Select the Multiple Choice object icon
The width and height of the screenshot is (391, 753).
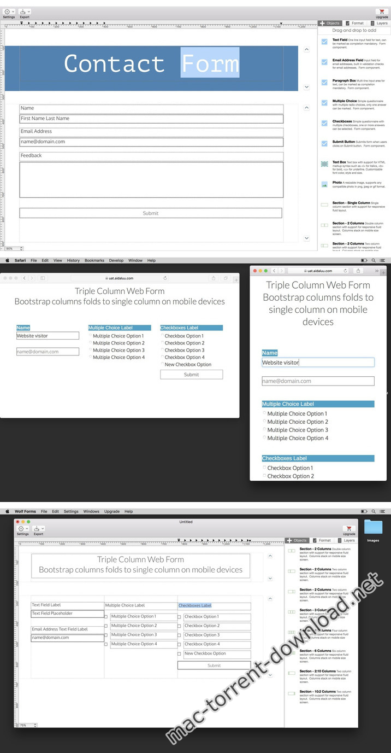[x=324, y=103]
